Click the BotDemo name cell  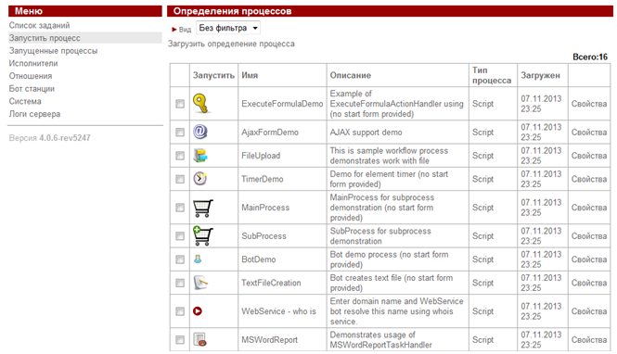(259, 259)
